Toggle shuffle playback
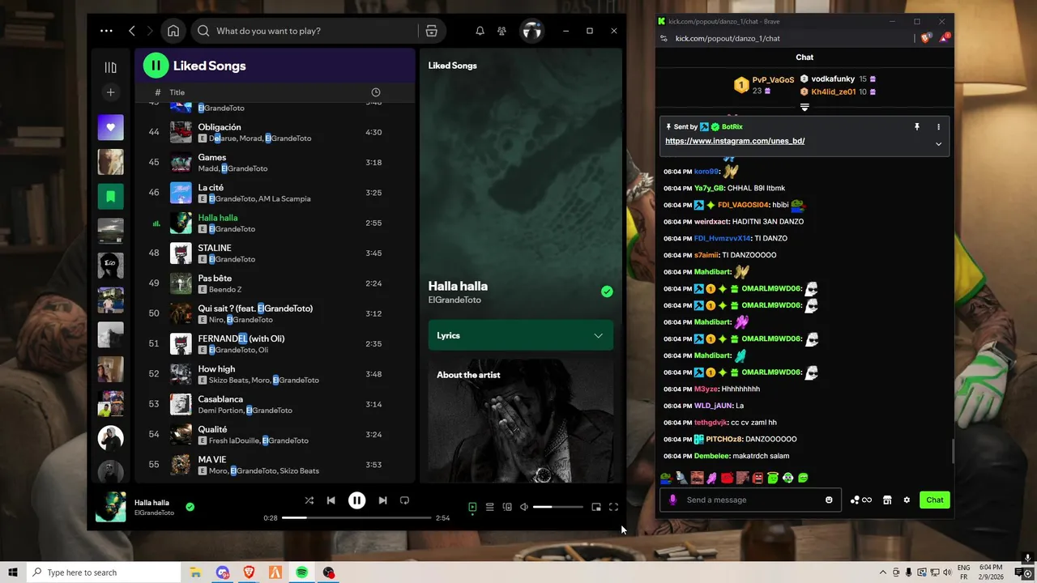This screenshot has height=583, width=1037. [309, 500]
